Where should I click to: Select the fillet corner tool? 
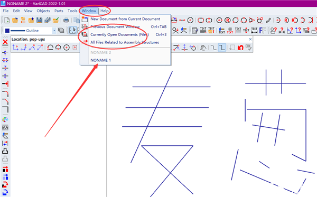[x=5, y=94]
